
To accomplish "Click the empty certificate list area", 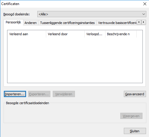I will click(x=75, y=60).
